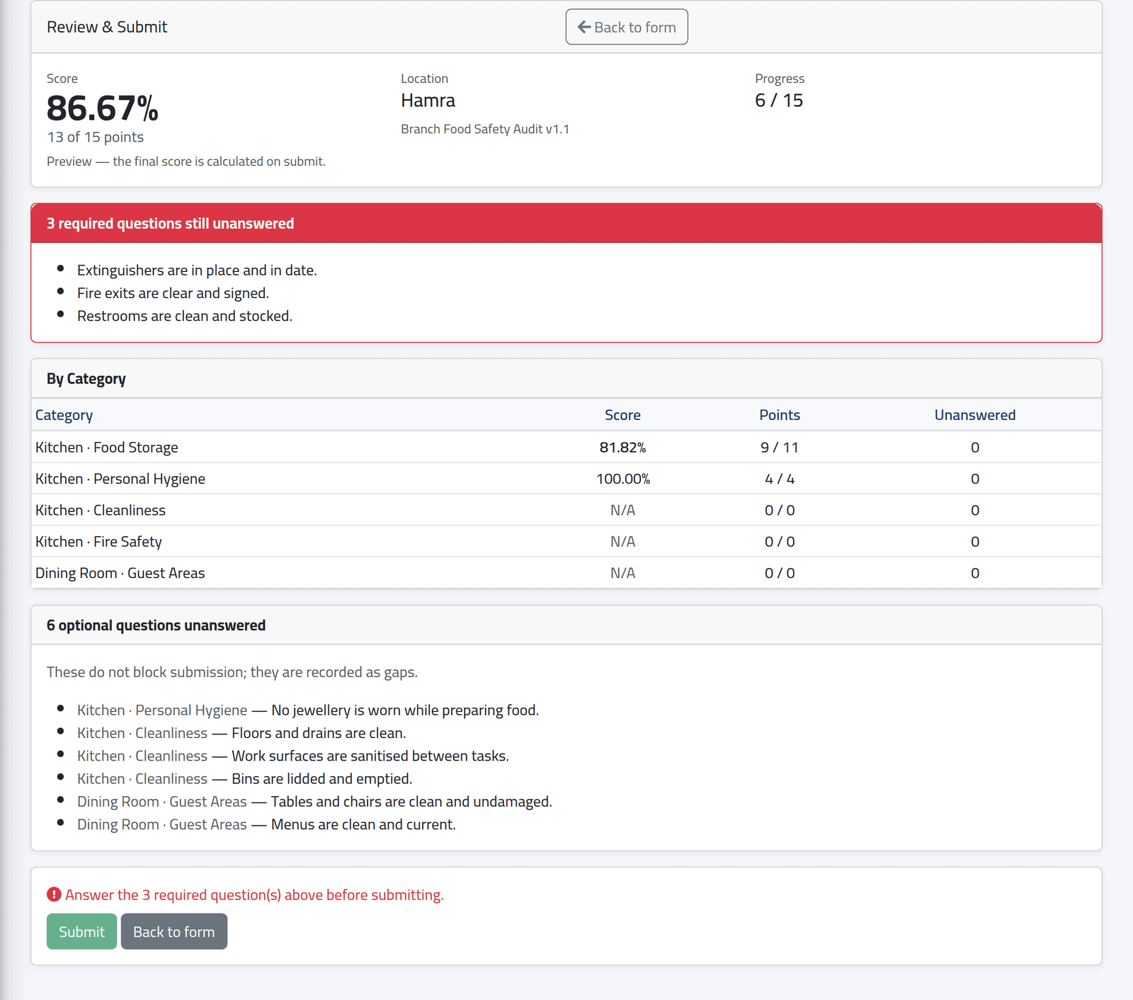Click the Unanswered column header
Image resolution: width=1133 pixels, height=1000 pixels.
pos(975,415)
